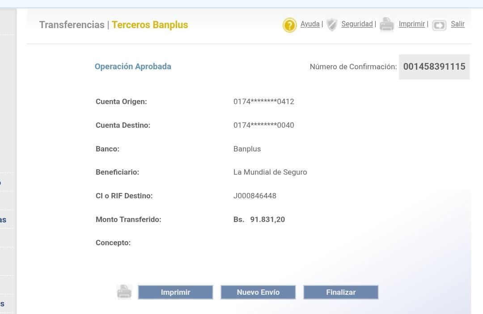Click the Seguridad shield icon
This screenshot has height=314, width=483.
(331, 25)
